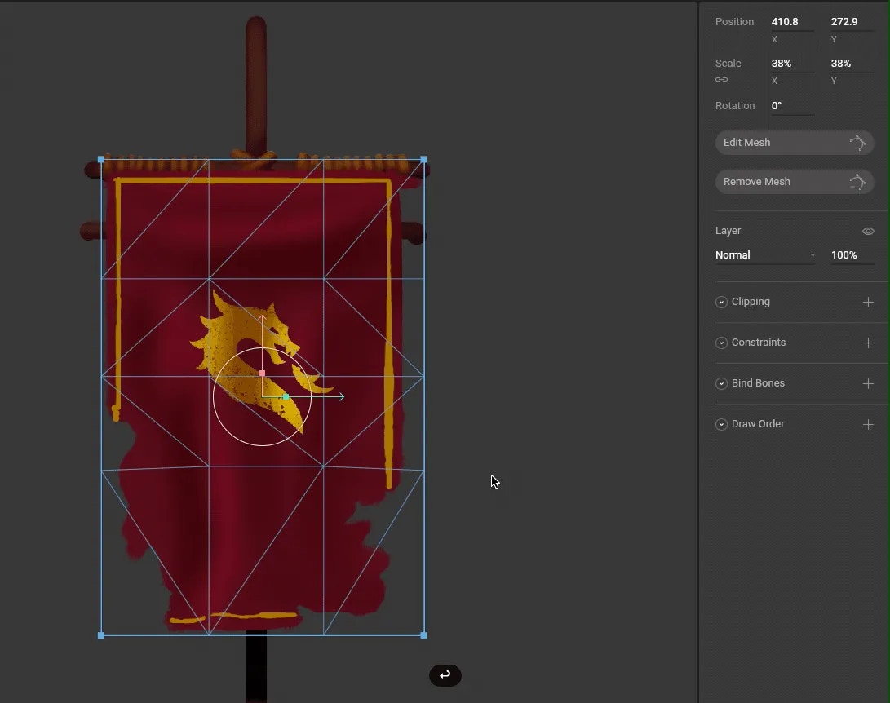Expand the Bind Bones section chevron

coord(721,383)
